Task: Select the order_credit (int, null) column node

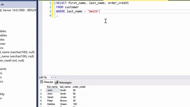Action: point(12,61)
